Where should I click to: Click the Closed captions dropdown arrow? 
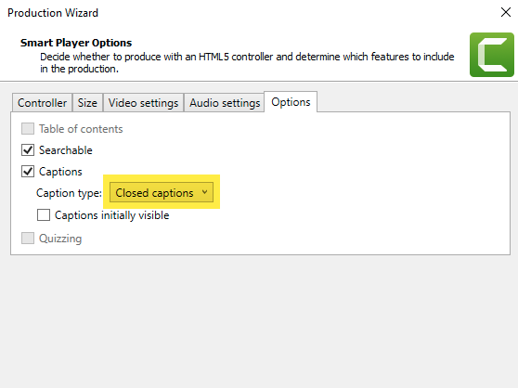click(x=204, y=192)
